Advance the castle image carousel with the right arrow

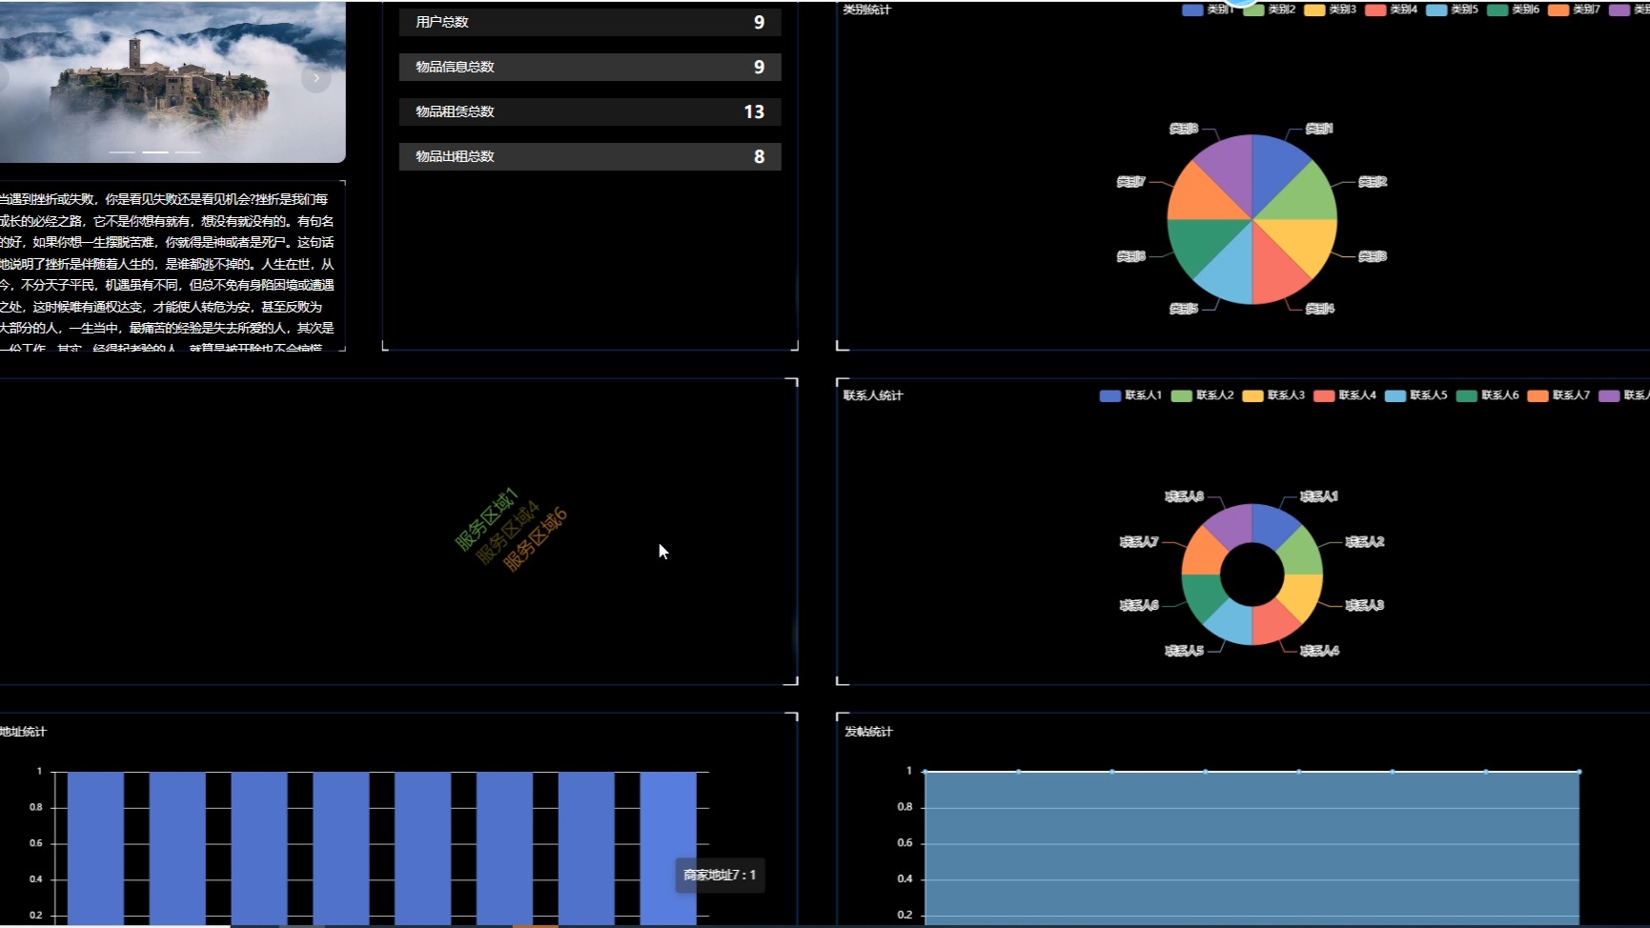(x=316, y=78)
